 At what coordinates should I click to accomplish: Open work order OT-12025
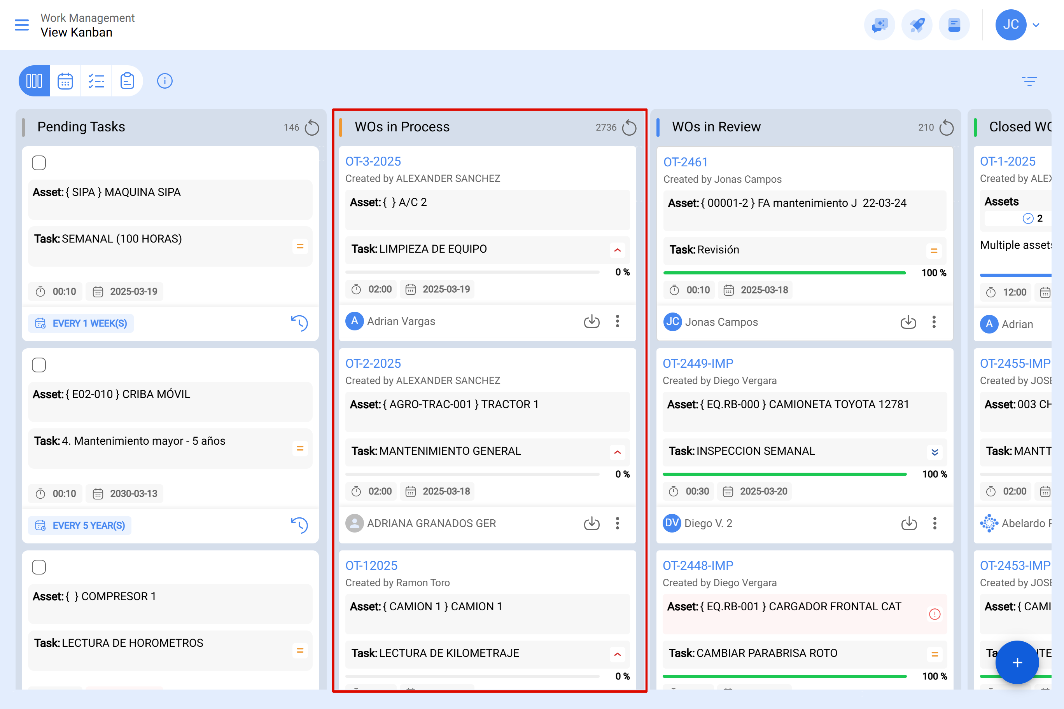371,565
